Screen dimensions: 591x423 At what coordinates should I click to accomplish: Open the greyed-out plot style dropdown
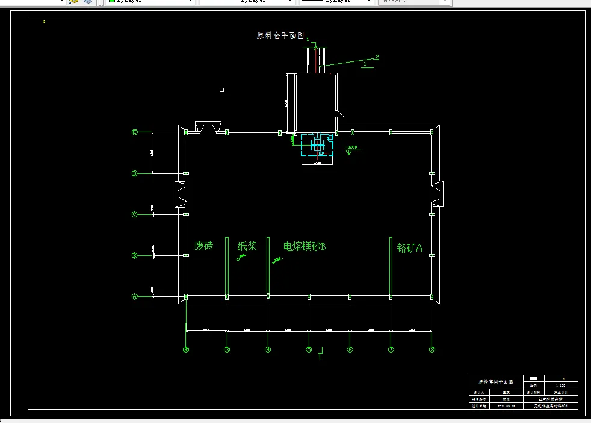pos(413,2)
